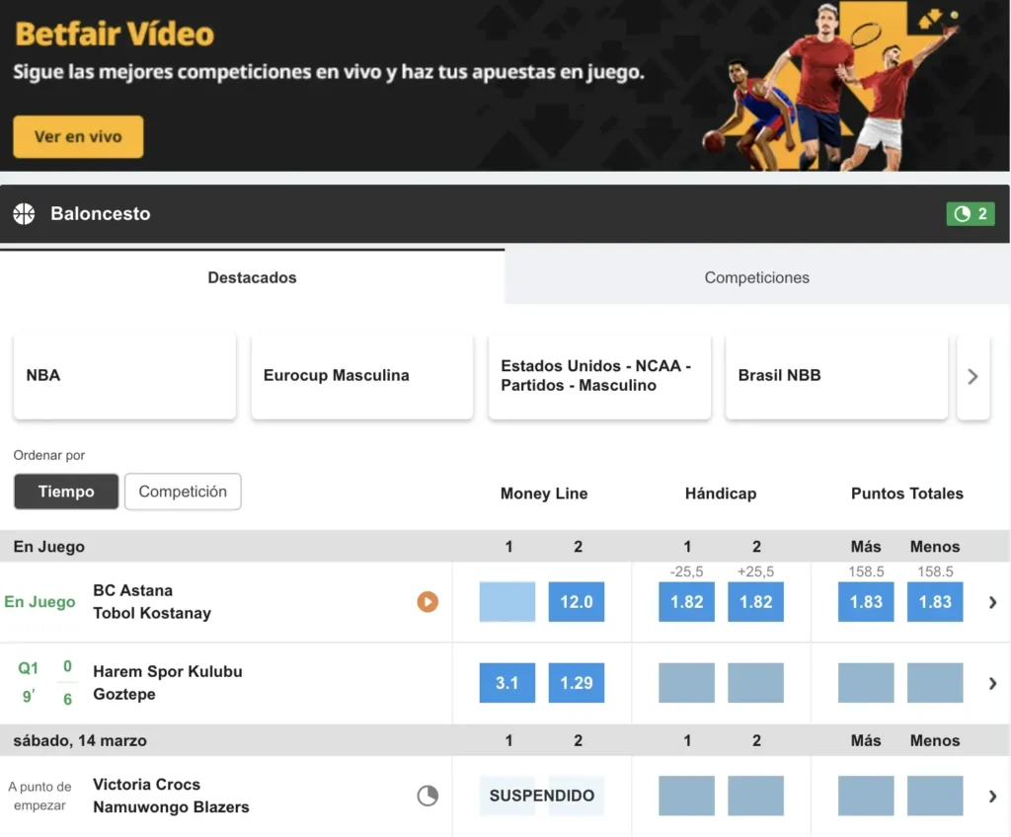The image size is (1011, 837).
Task: Select 12.0 Money Line odds for Tobol Kostanay
Action: [x=577, y=602]
